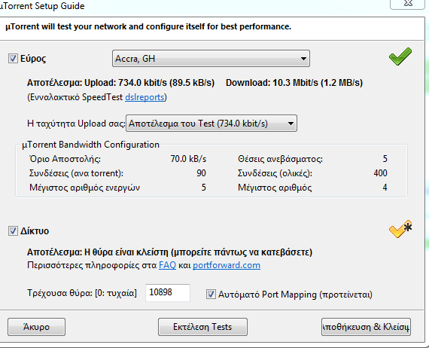This screenshot has width=429, height=348.
Task: Open the Accra, GH server location dropdown
Action: [x=211, y=58]
